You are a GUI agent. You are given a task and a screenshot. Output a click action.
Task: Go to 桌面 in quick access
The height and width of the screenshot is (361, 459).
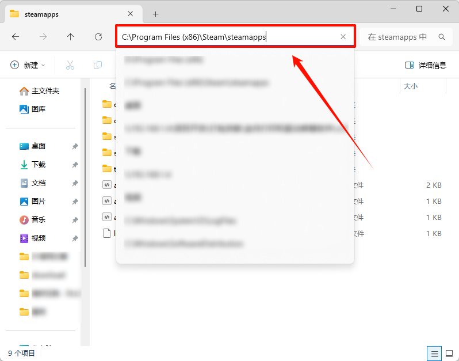(x=39, y=146)
